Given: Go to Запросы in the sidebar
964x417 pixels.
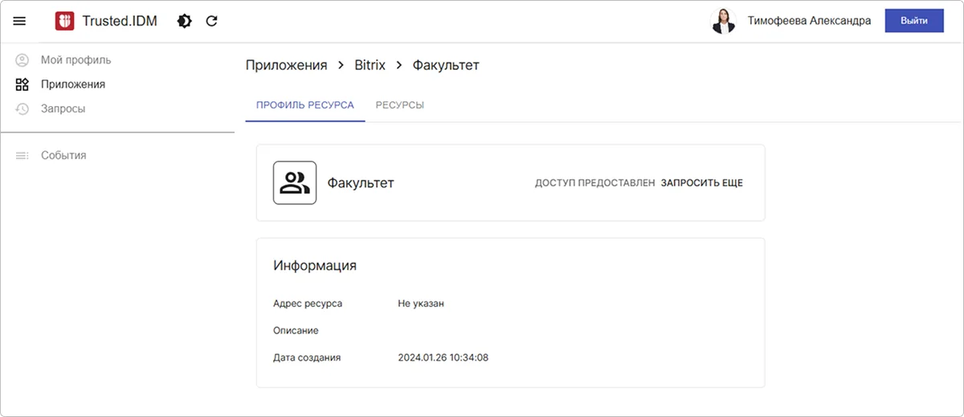Looking at the screenshot, I should (63, 108).
